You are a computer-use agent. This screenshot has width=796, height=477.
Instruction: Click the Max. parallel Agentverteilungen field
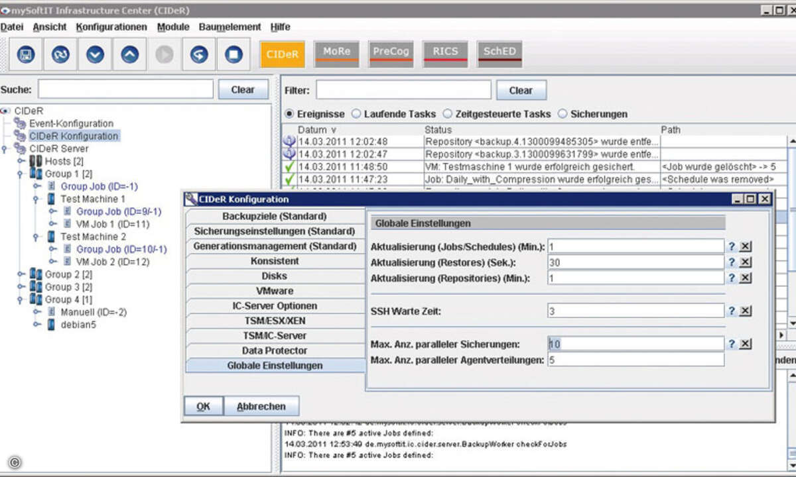click(635, 360)
